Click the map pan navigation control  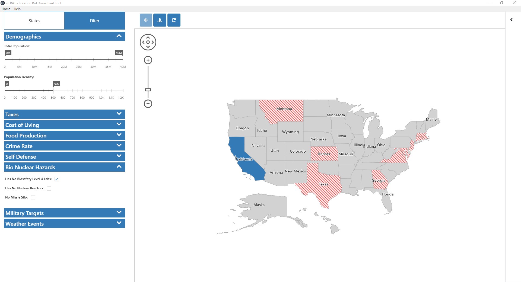pos(148,42)
